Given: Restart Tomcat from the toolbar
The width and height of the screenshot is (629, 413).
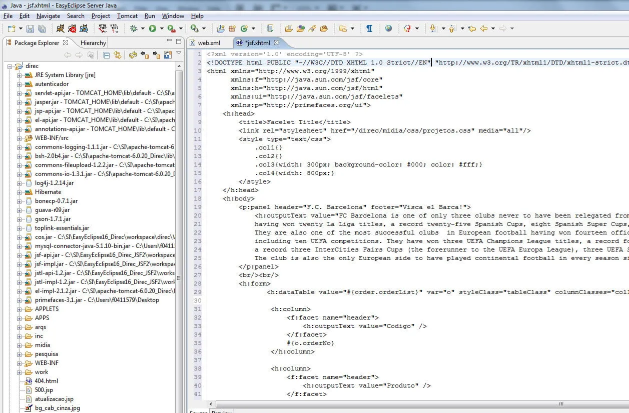Looking at the screenshot, I should coord(83,28).
